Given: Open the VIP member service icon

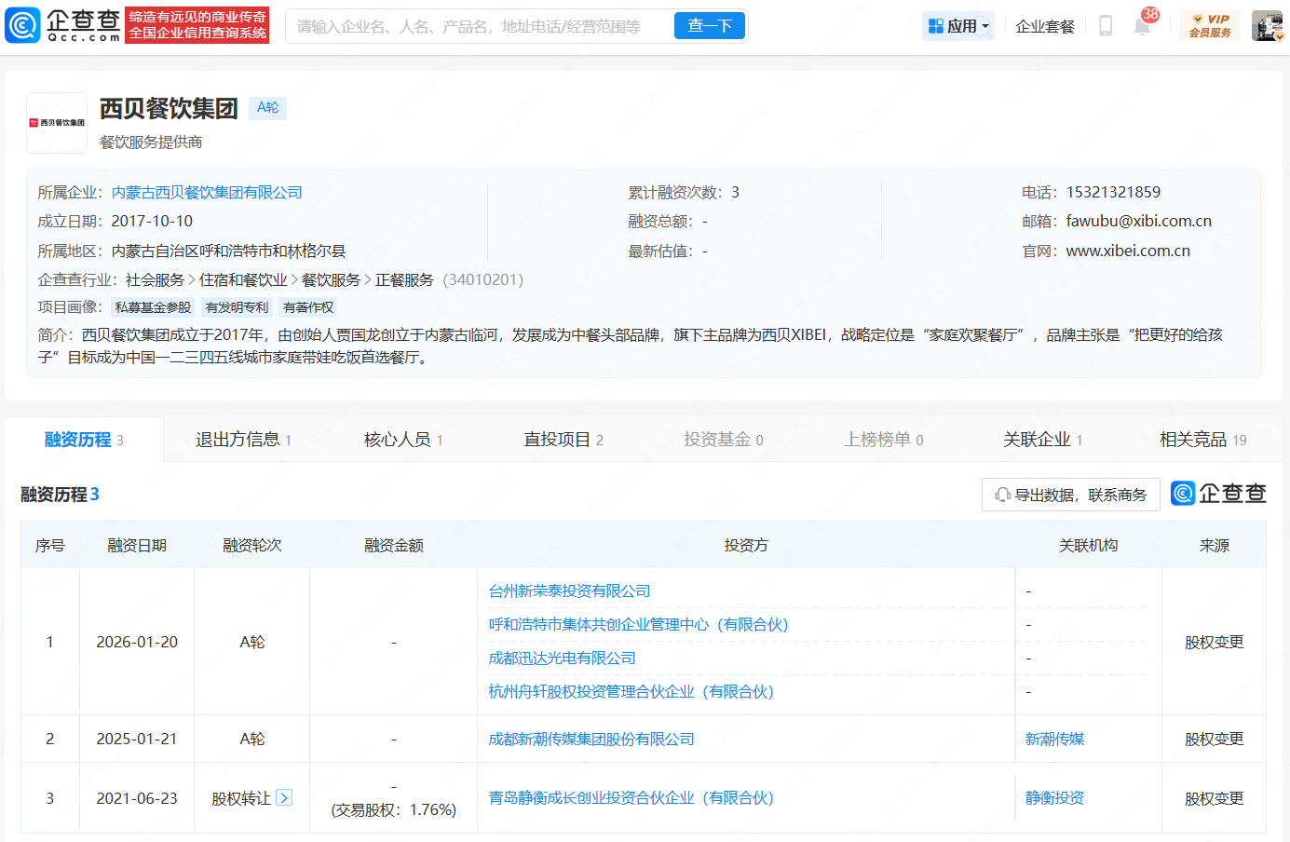Looking at the screenshot, I should pos(1210,26).
